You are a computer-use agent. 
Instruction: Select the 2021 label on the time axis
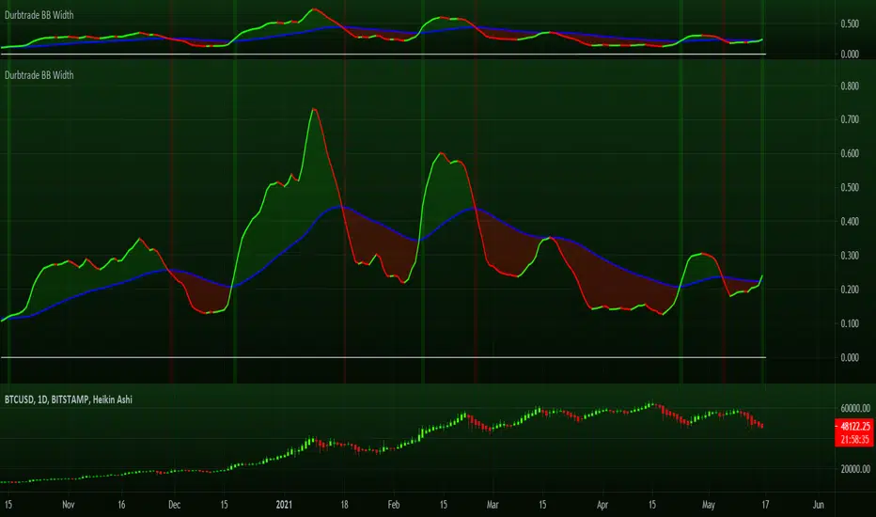pos(283,504)
